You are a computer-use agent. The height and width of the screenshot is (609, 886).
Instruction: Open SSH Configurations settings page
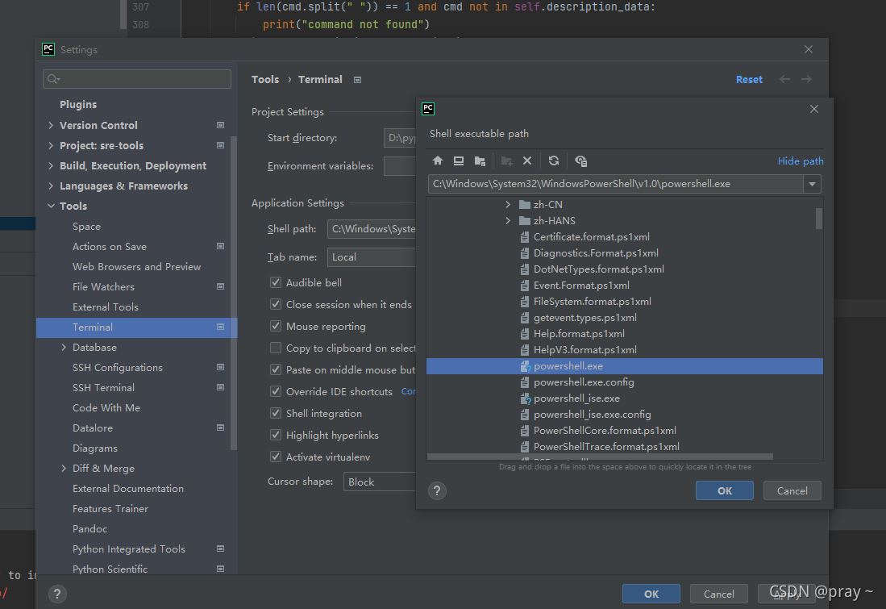[118, 367]
